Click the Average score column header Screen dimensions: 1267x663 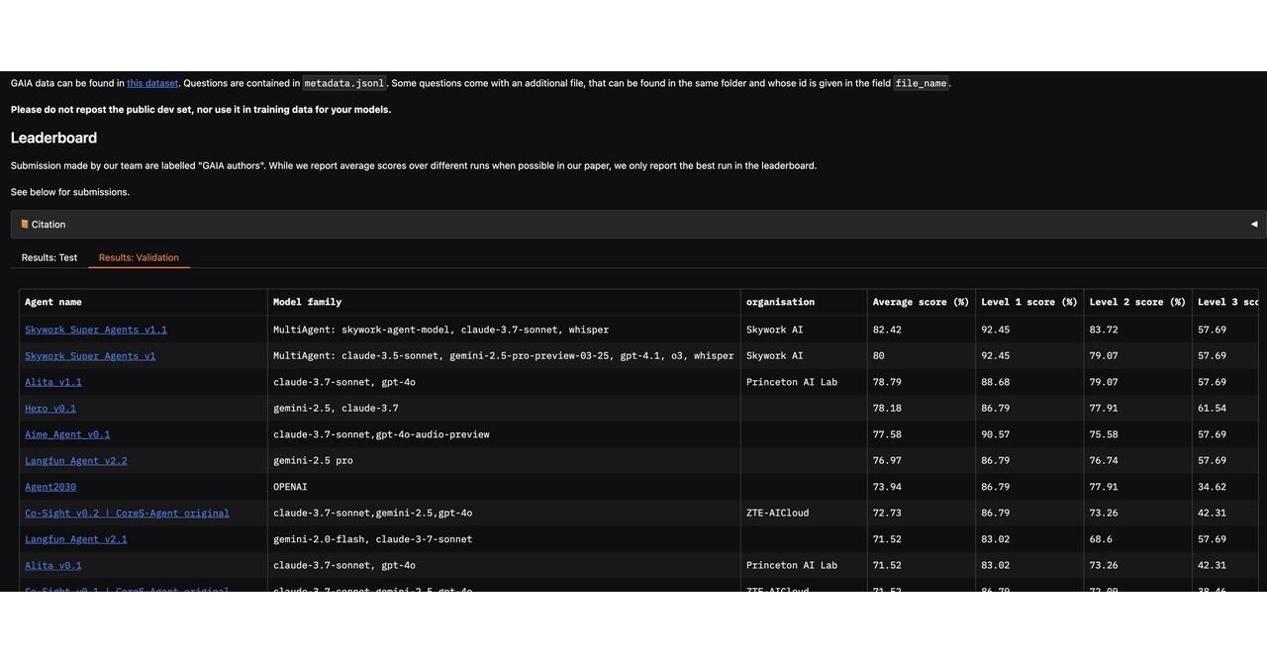(x=920, y=302)
